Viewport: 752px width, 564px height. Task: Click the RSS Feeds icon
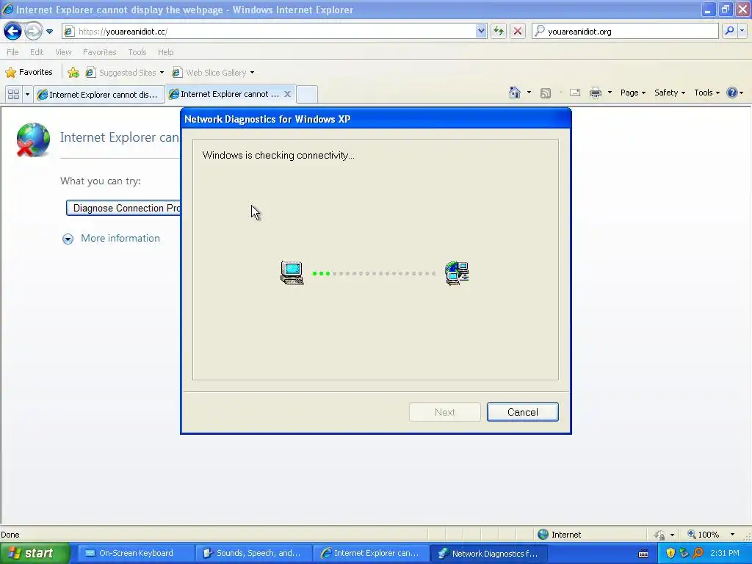coord(546,93)
